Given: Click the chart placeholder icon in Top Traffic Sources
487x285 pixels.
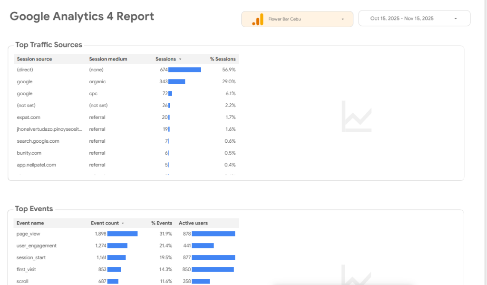Looking at the screenshot, I should click(356, 116).
